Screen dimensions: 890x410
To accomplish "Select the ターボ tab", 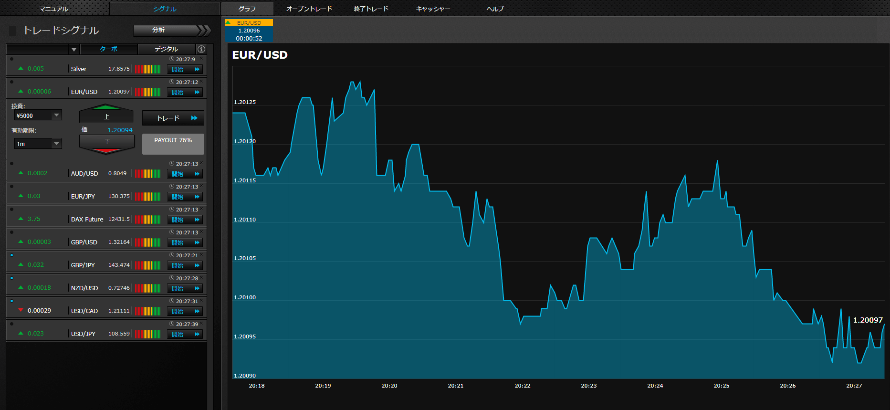I will click(109, 49).
